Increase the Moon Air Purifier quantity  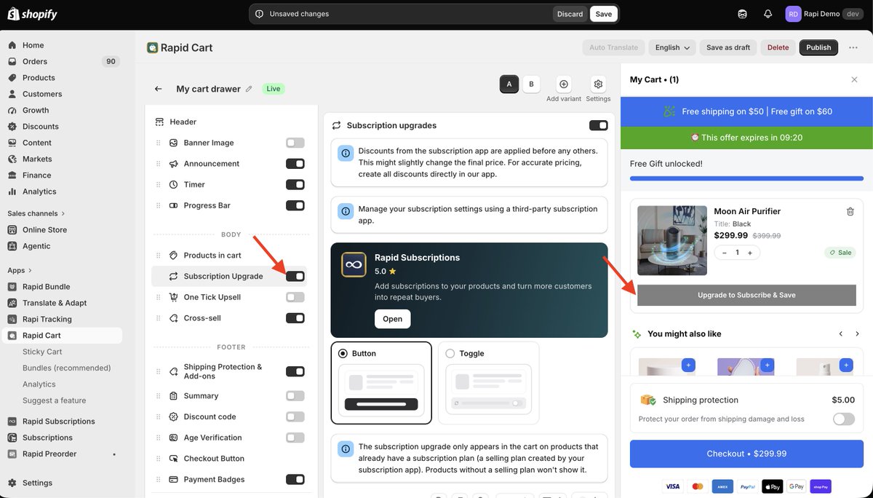coord(750,253)
